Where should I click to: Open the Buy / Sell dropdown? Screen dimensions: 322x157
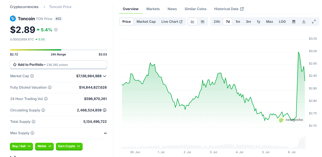pyautogui.click(x=22, y=146)
